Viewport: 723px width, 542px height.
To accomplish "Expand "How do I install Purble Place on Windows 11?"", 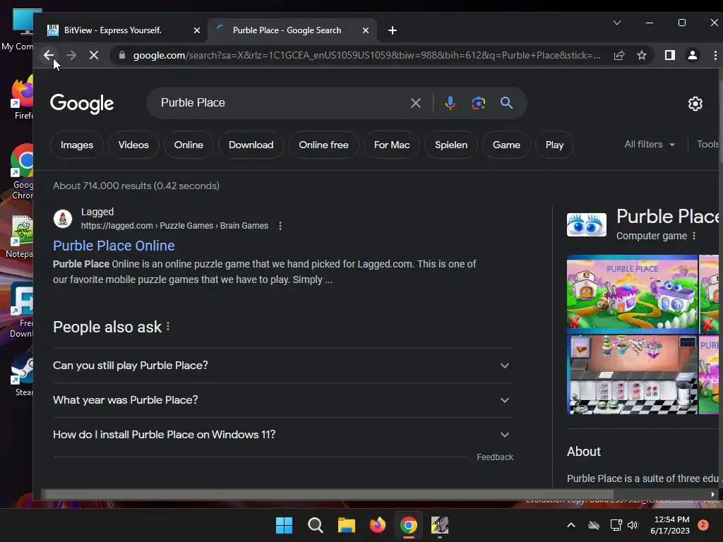I will (283, 435).
